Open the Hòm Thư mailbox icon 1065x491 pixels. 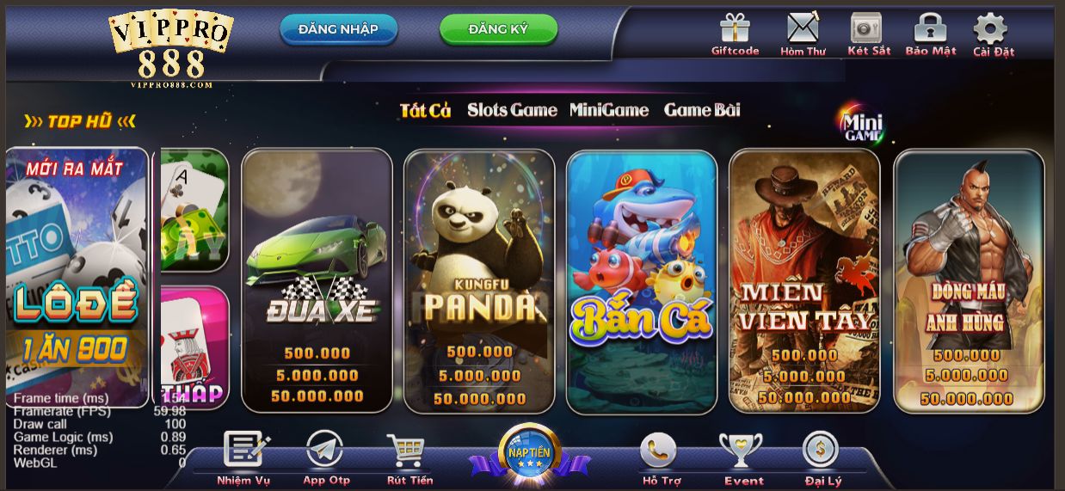[803, 28]
